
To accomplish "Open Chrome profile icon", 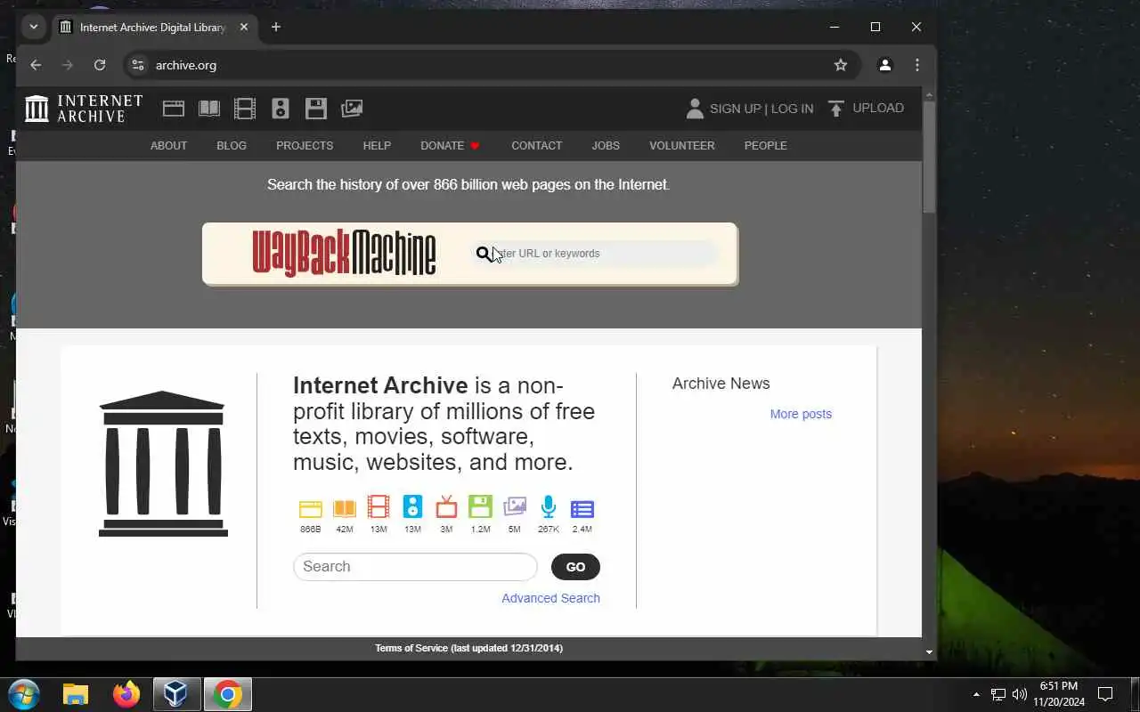I will 884,65.
